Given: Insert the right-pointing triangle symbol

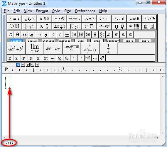Looking at the screenshot, I should coord(81,58).
